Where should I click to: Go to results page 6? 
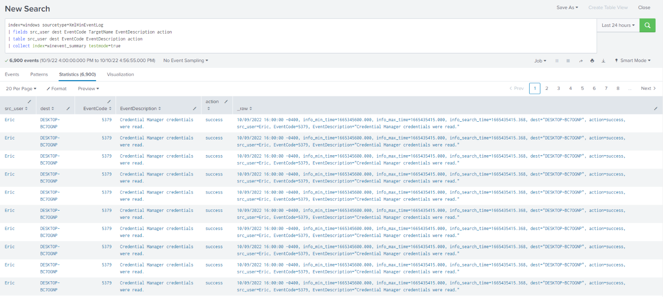pos(594,89)
